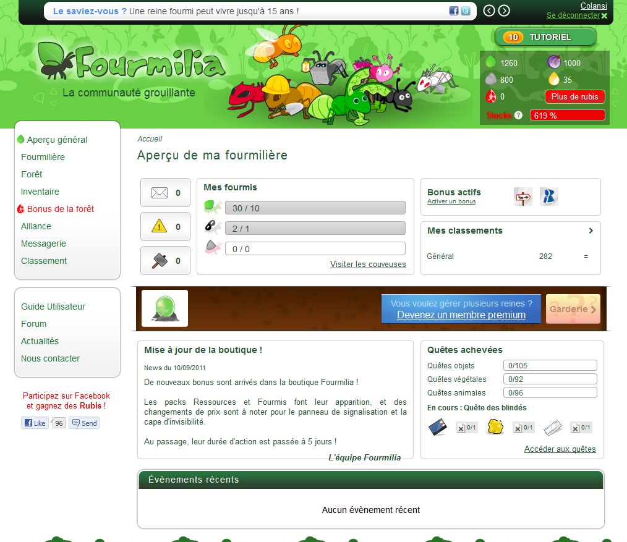Click the Facebook Like button
This screenshot has width=627, height=542.
35,423
